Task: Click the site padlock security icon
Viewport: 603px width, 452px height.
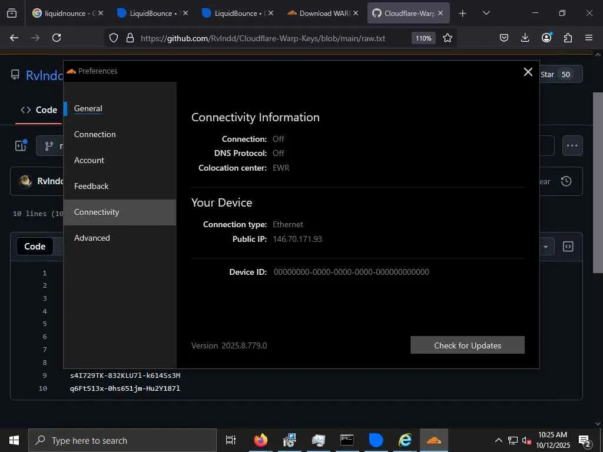Action: click(130, 38)
